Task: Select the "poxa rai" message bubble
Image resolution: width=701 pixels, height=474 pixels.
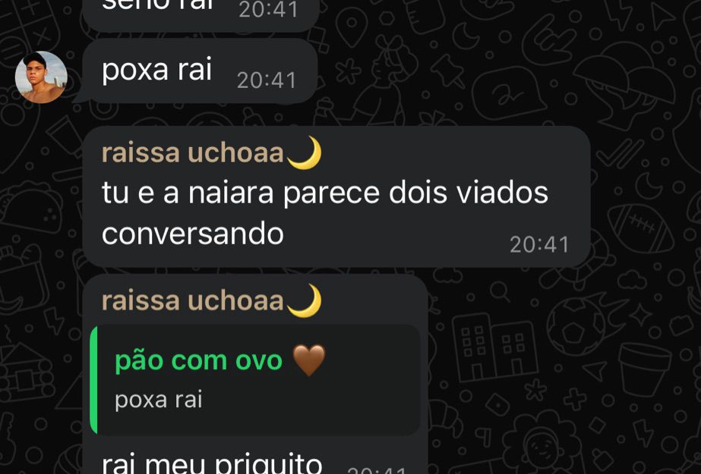Action: click(x=200, y=71)
